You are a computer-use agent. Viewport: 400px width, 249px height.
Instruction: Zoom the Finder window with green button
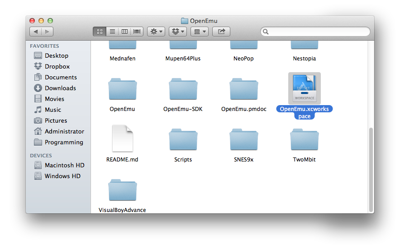tap(50, 21)
